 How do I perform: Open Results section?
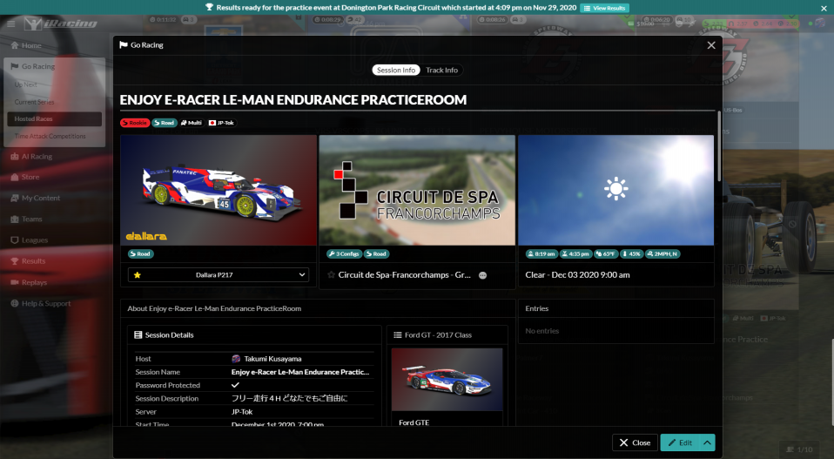pyautogui.click(x=28, y=261)
